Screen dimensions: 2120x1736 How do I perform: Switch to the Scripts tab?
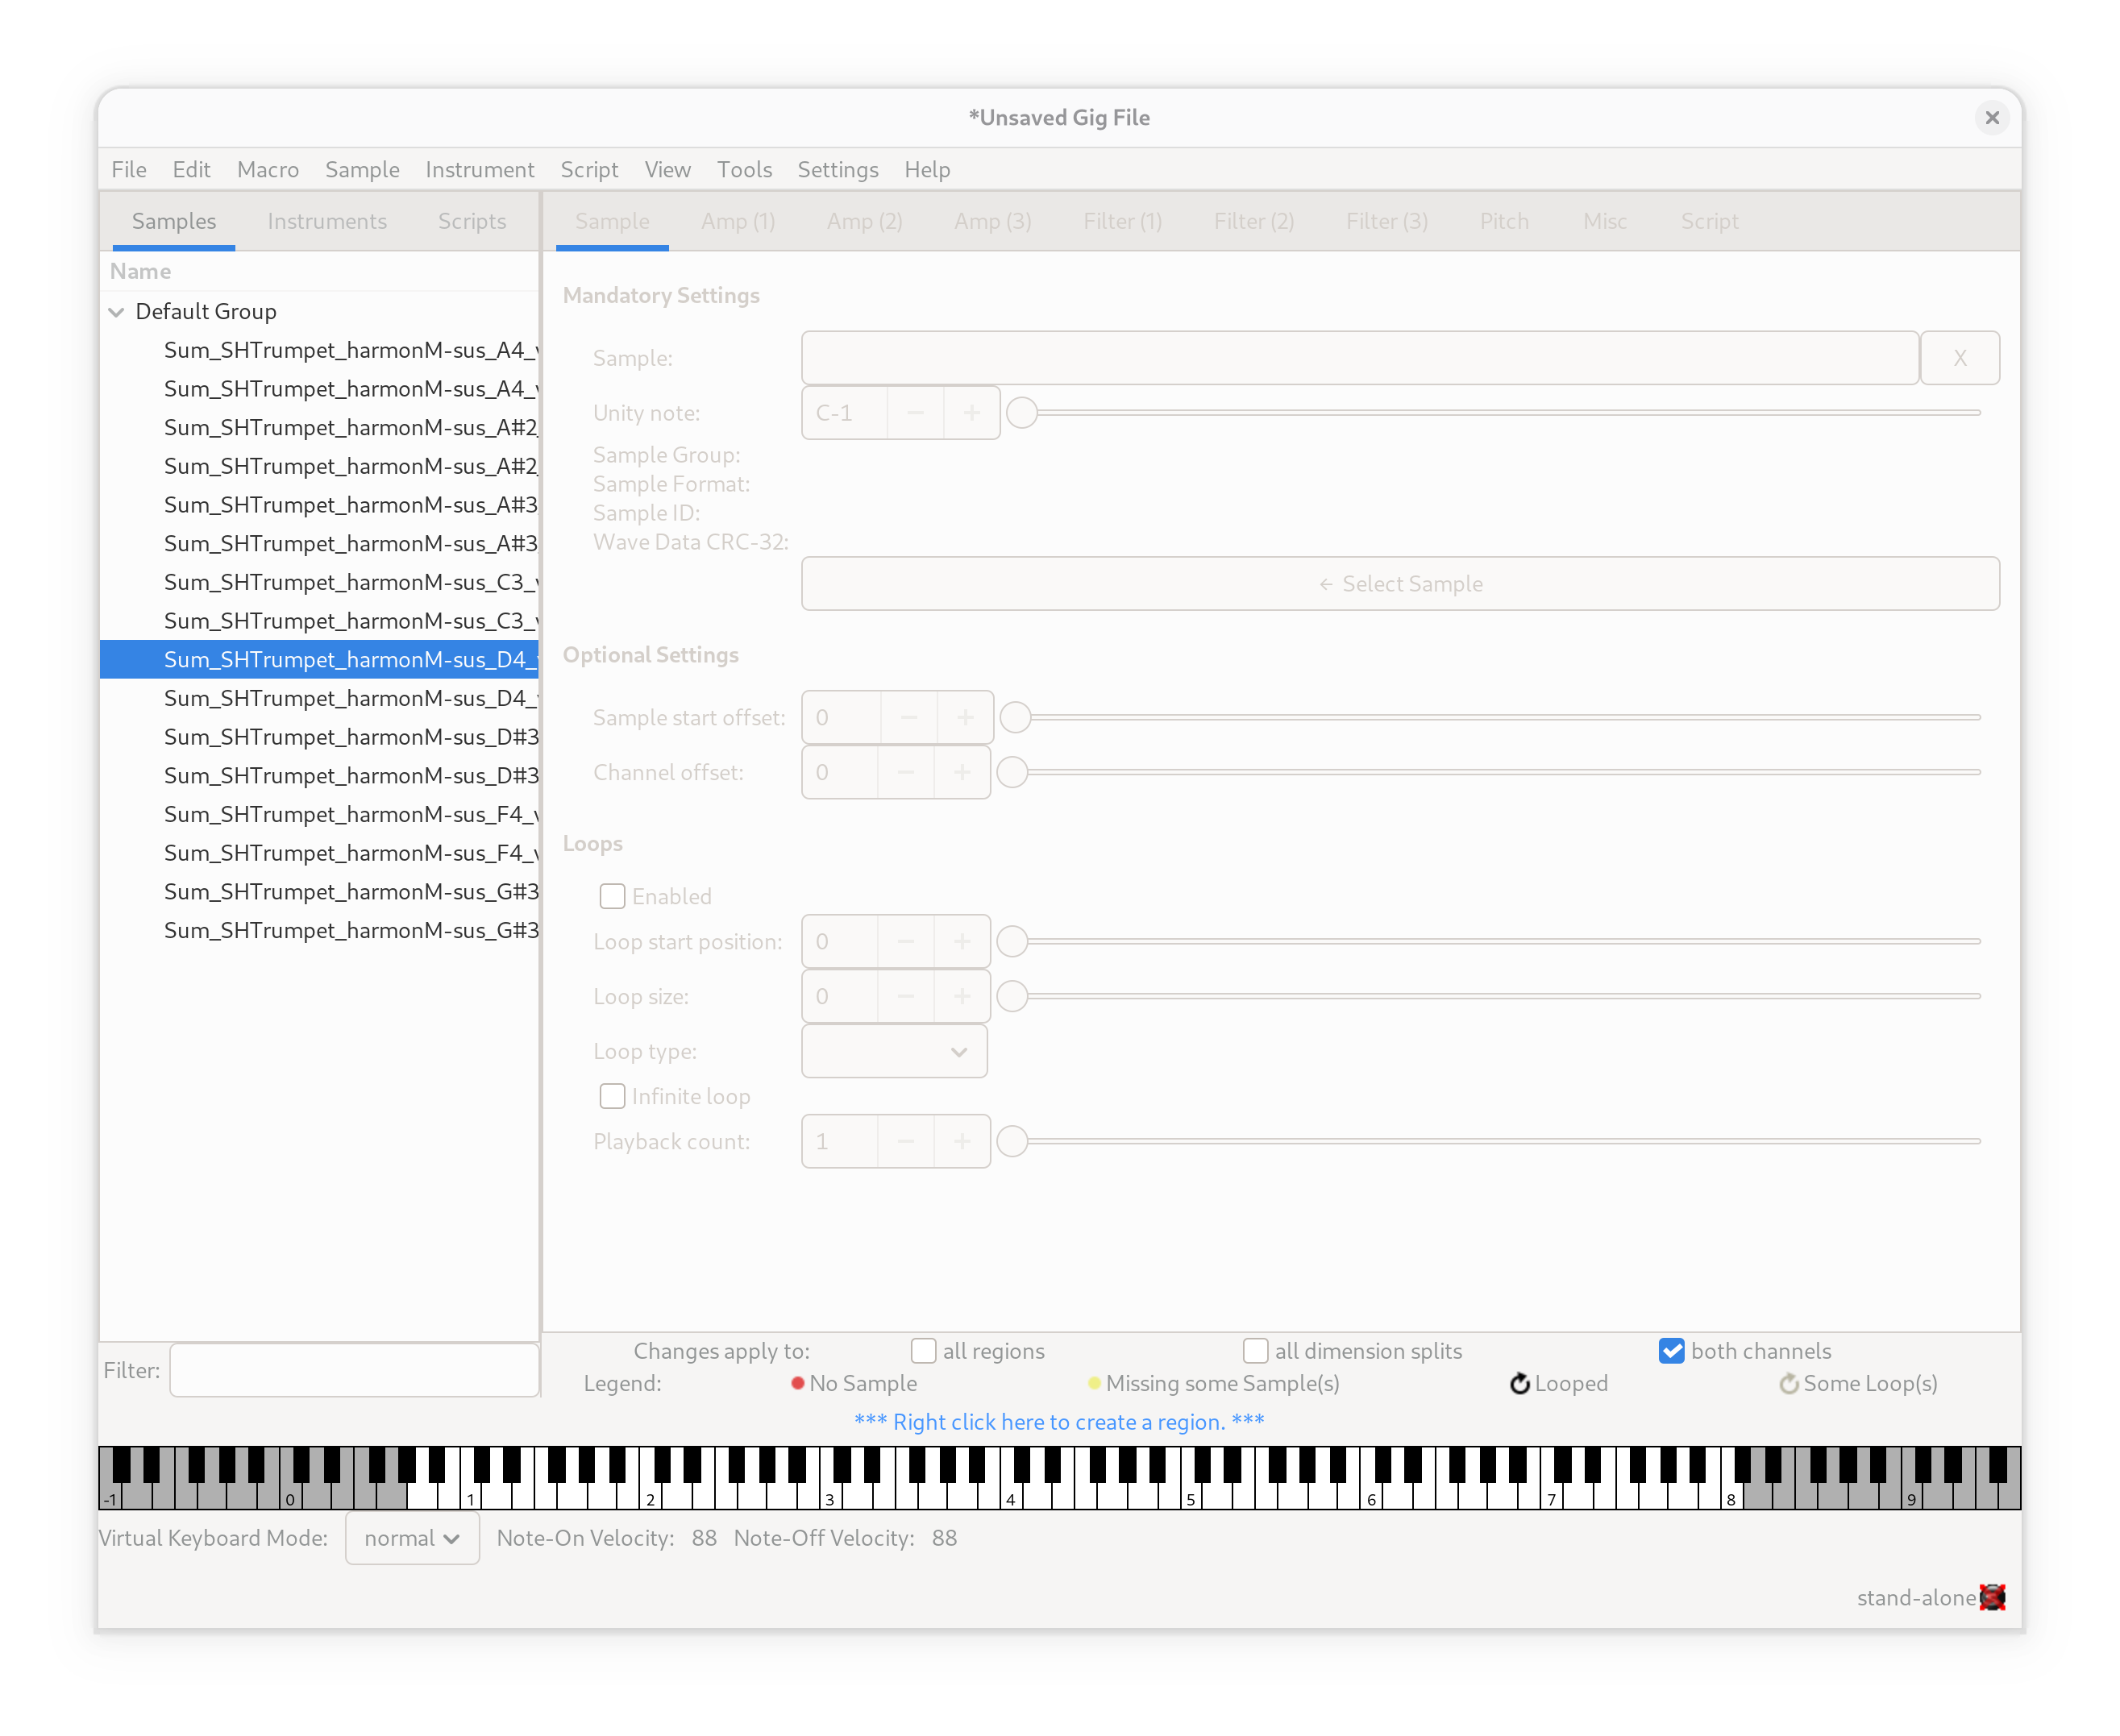point(471,221)
